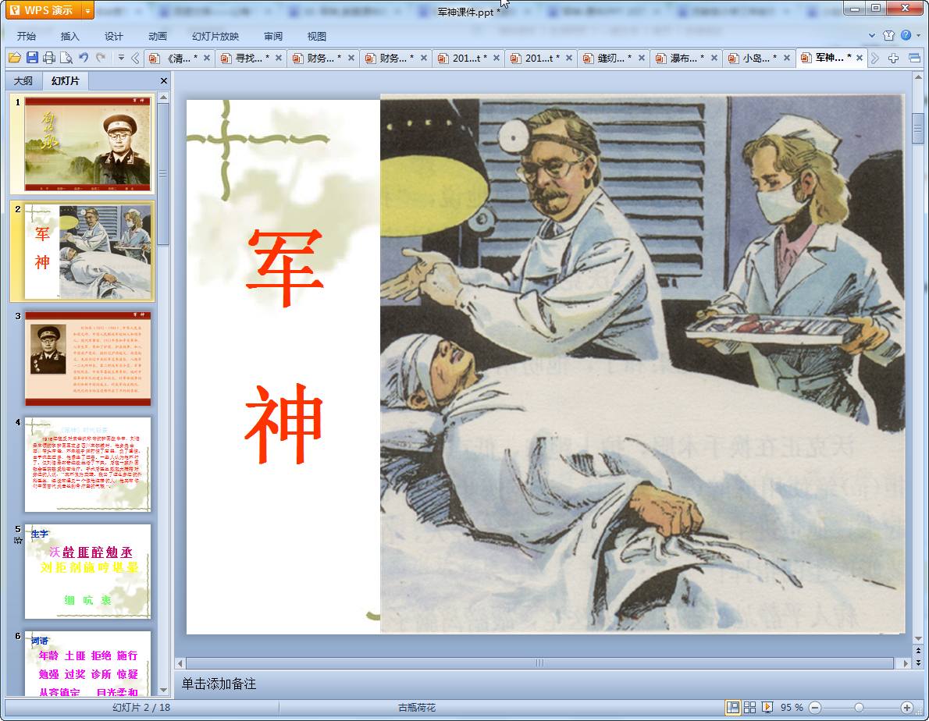Click the horizontal scrollbar left arrow

[x=180, y=663]
